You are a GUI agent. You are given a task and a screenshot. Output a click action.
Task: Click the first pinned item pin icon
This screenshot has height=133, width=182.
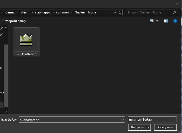pos(2,28)
